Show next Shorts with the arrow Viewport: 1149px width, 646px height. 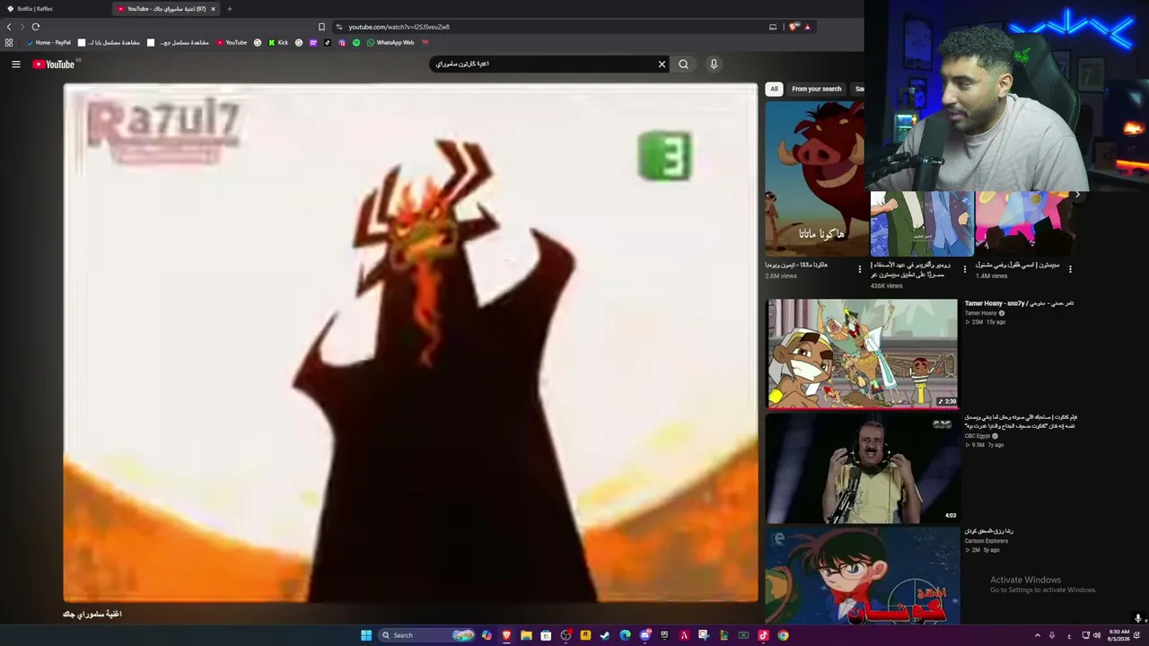[1077, 194]
